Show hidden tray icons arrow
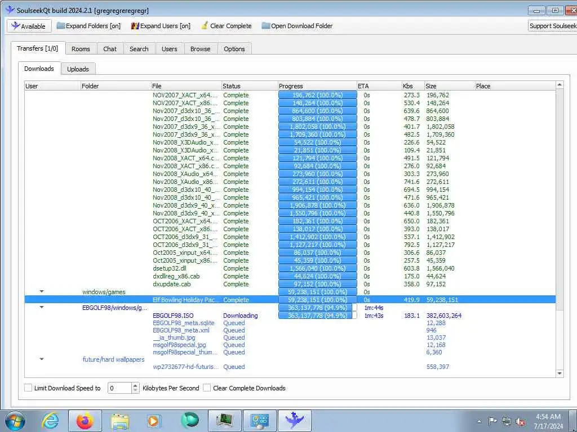Screen dimensions: 577x432 (479, 421)
